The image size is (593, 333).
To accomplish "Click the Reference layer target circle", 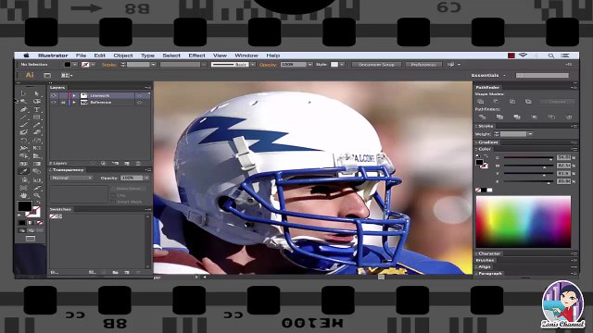I will (139, 103).
